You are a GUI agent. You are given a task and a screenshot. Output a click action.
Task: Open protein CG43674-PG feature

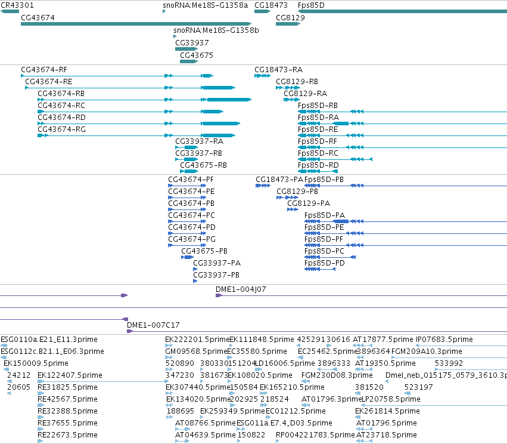click(187, 245)
